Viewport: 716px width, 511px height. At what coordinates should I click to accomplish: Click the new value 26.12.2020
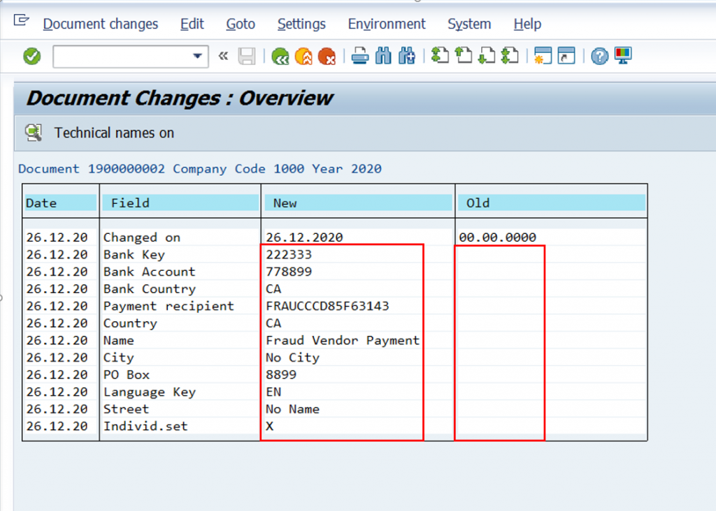304,237
